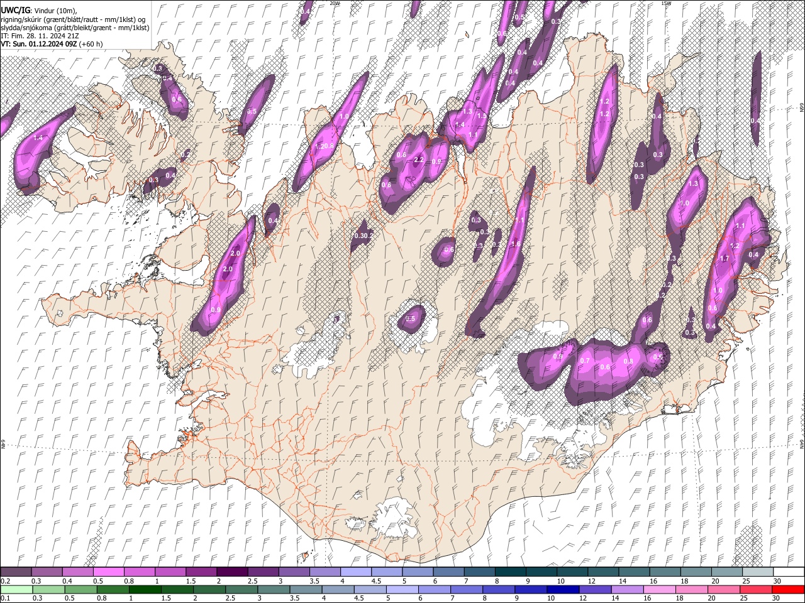
Task: Select light lavender swatch at 4 on purple scale
Action: coord(356,572)
